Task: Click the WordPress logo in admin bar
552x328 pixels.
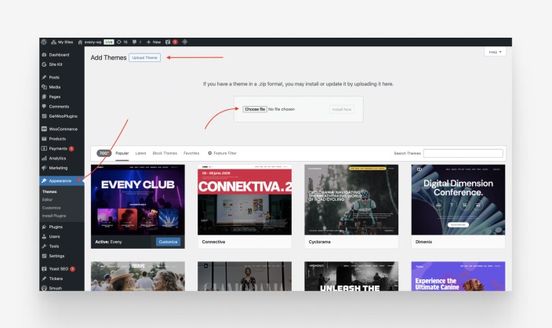Action: (x=44, y=42)
